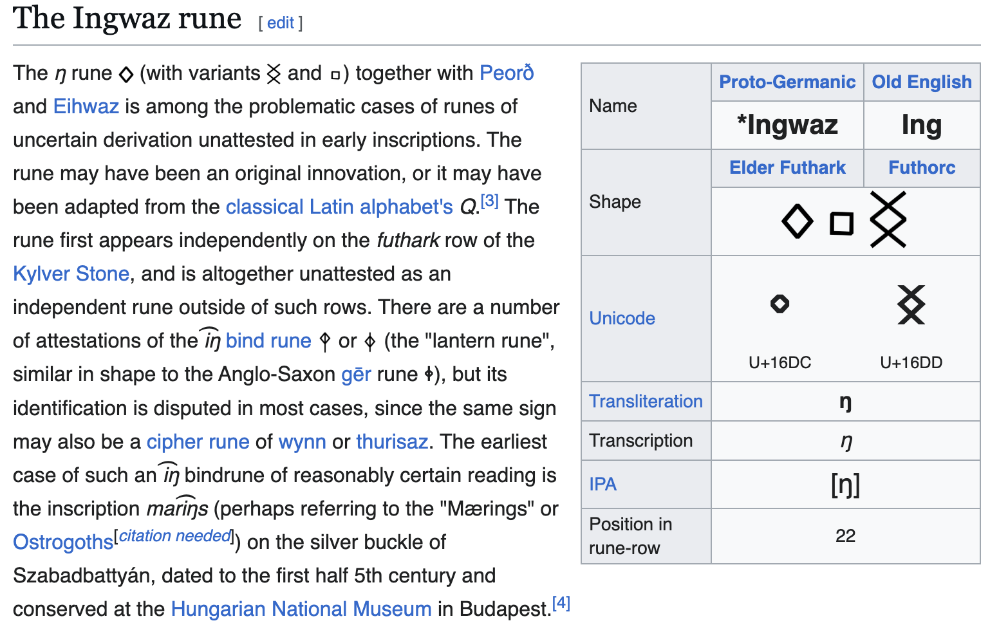Follow the Transliteration link in infobox
This screenshot has width=999, height=623.
point(646,401)
